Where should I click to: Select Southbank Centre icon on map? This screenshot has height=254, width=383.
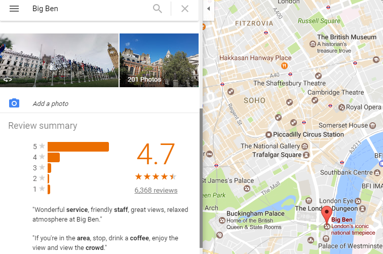click(x=377, y=172)
